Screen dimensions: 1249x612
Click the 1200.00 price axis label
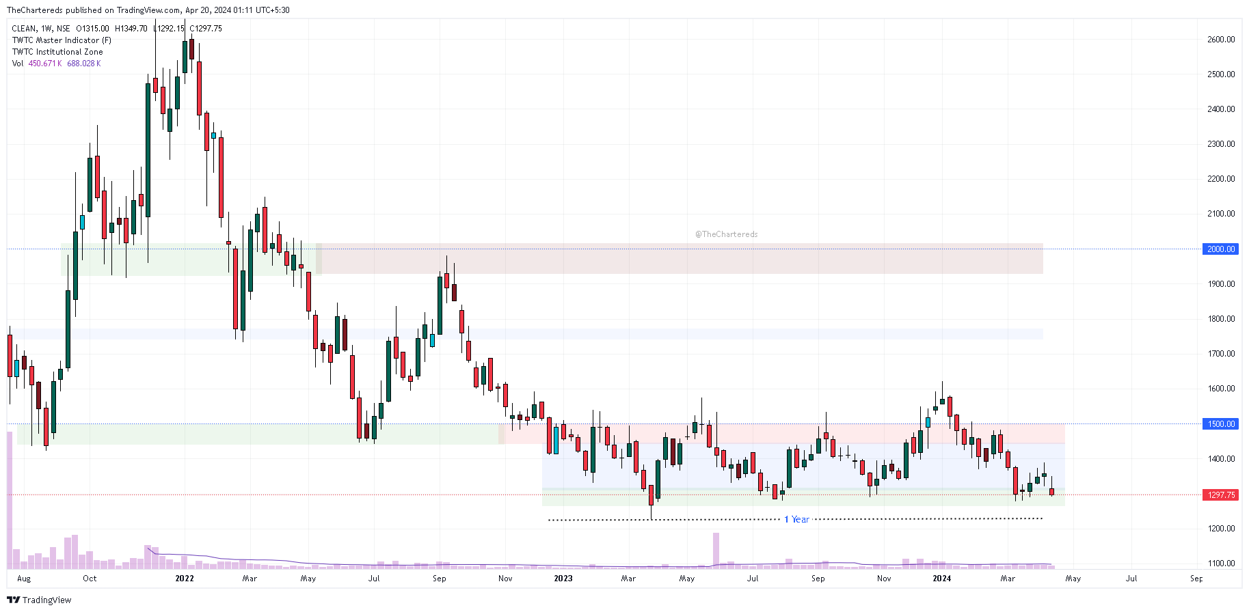1221,529
